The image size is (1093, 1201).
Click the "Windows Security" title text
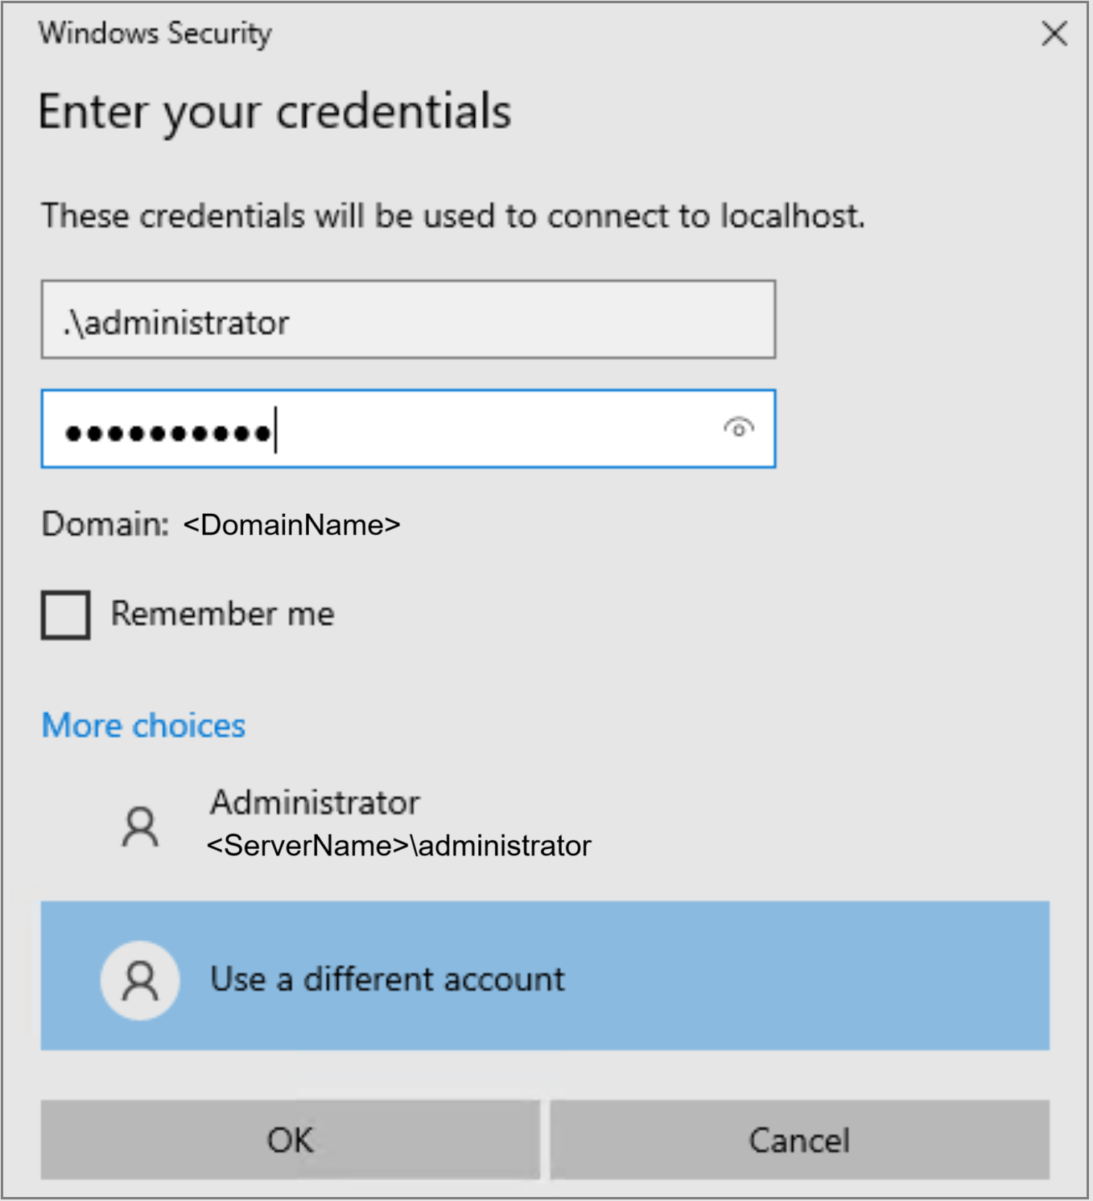coord(155,33)
